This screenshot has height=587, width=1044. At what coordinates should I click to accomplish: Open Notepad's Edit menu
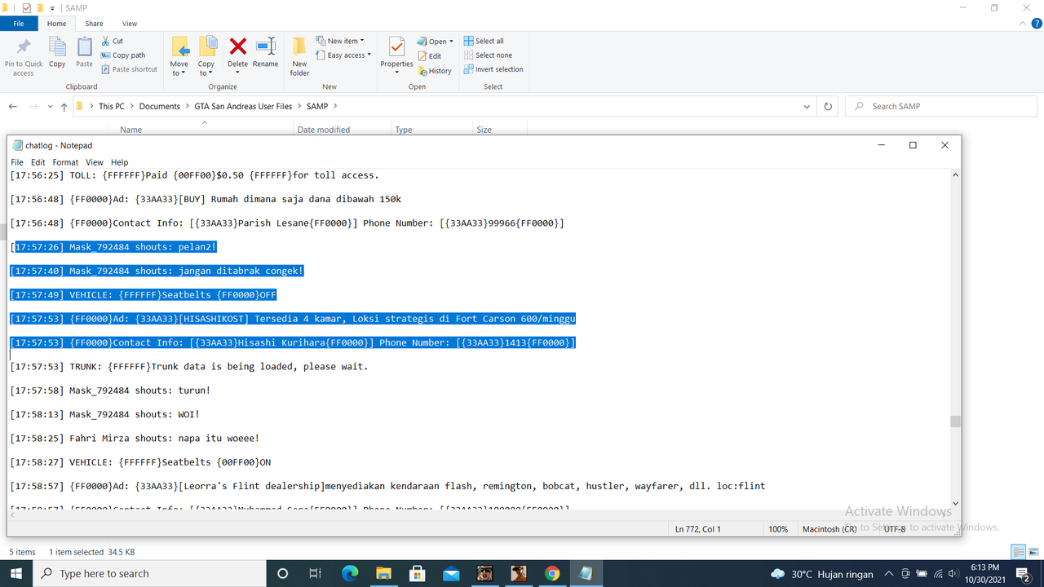tap(38, 162)
